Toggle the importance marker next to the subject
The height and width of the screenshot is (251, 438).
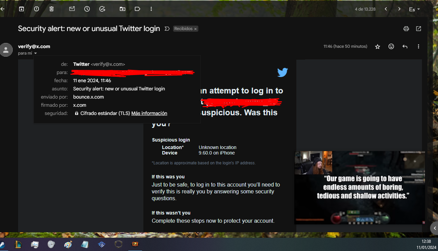point(167,29)
